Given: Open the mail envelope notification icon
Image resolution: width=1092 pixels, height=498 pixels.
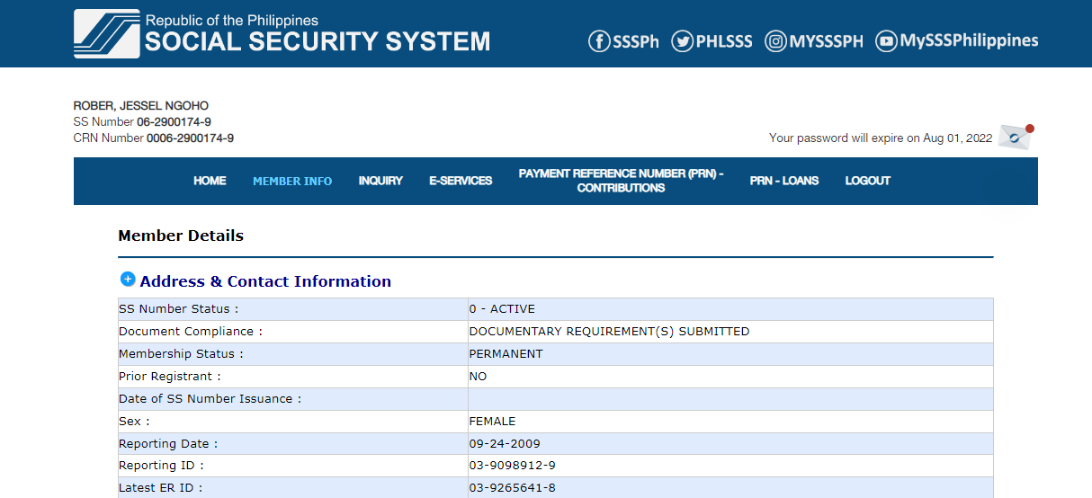Looking at the screenshot, I should point(1015,137).
